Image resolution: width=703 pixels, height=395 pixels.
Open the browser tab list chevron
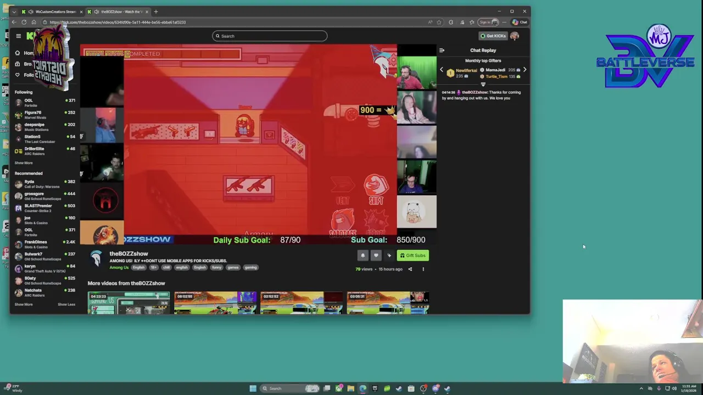[x=14, y=12]
